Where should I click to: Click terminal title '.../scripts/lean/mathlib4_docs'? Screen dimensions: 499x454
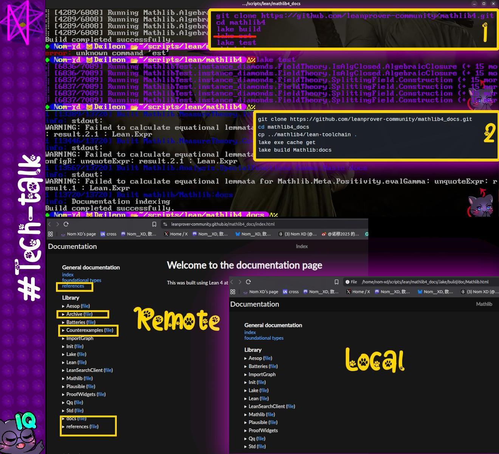point(271,3)
